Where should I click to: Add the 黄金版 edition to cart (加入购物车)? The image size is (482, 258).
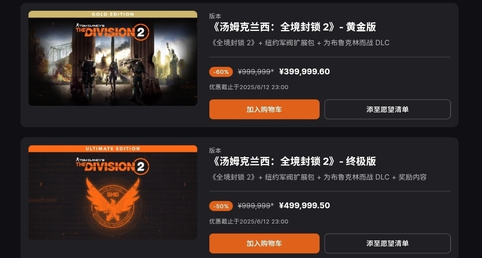coord(265,109)
